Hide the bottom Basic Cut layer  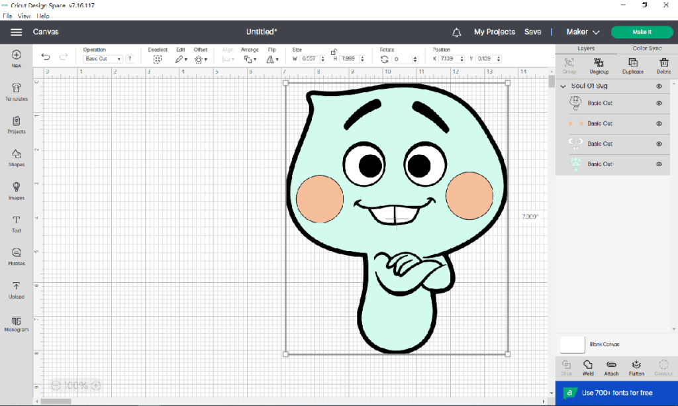658,164
